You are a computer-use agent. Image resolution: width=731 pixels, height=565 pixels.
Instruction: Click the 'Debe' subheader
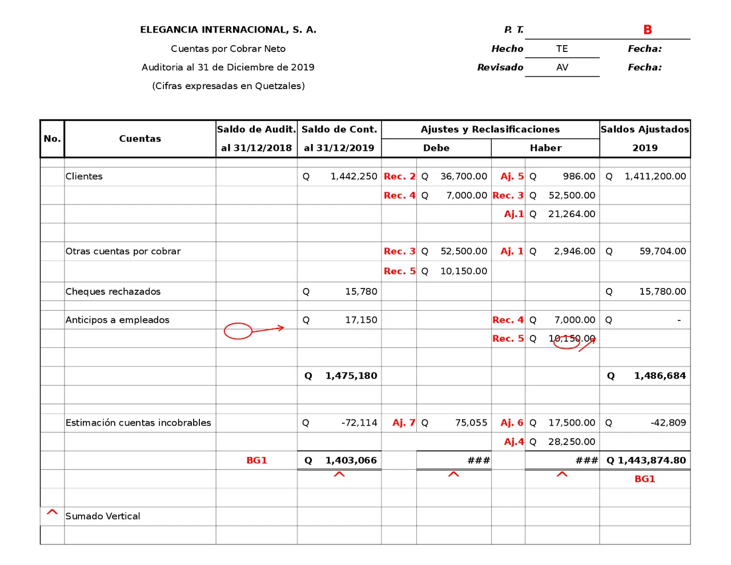pos(436,148)
